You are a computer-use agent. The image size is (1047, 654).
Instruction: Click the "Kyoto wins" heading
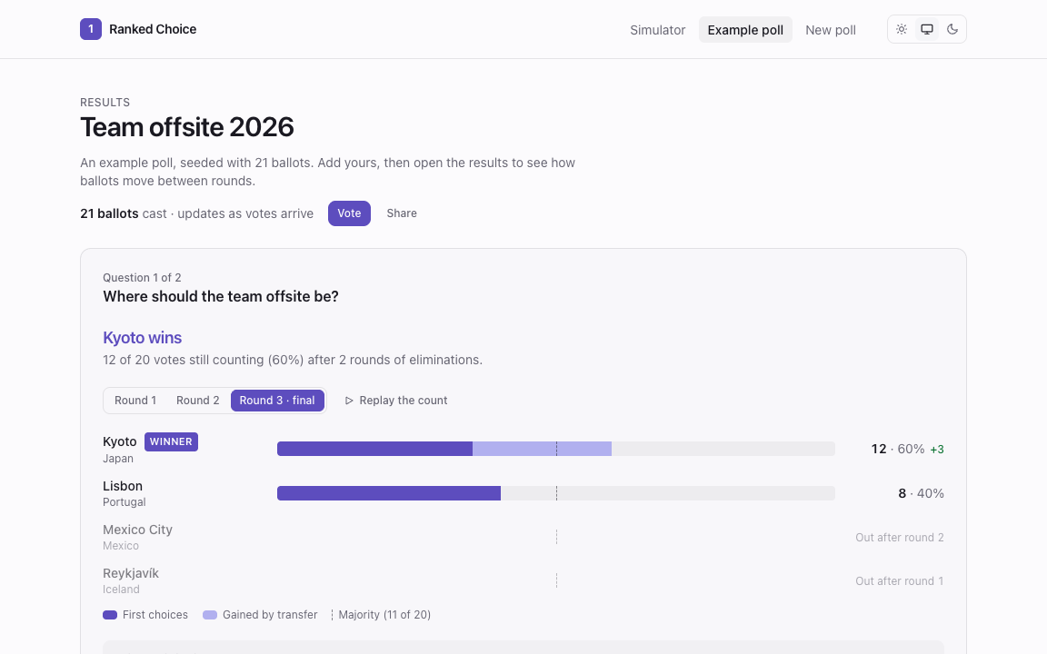pyautogui.click(x=142, y=338)
